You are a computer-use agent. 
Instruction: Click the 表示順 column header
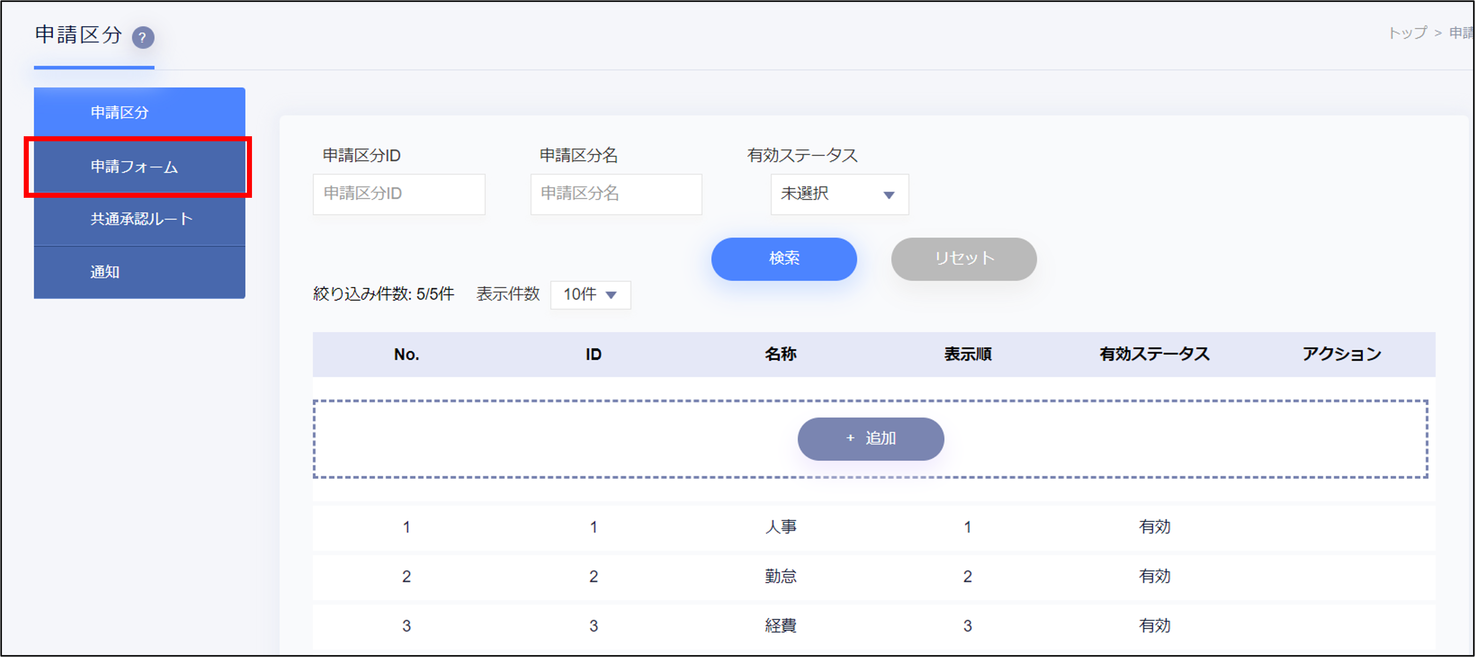pos(967,354)
